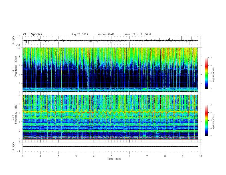226x175 pixels.
Task: Click the ch.2 color scale 'log(PSD)' label
Action: point(213,122)
